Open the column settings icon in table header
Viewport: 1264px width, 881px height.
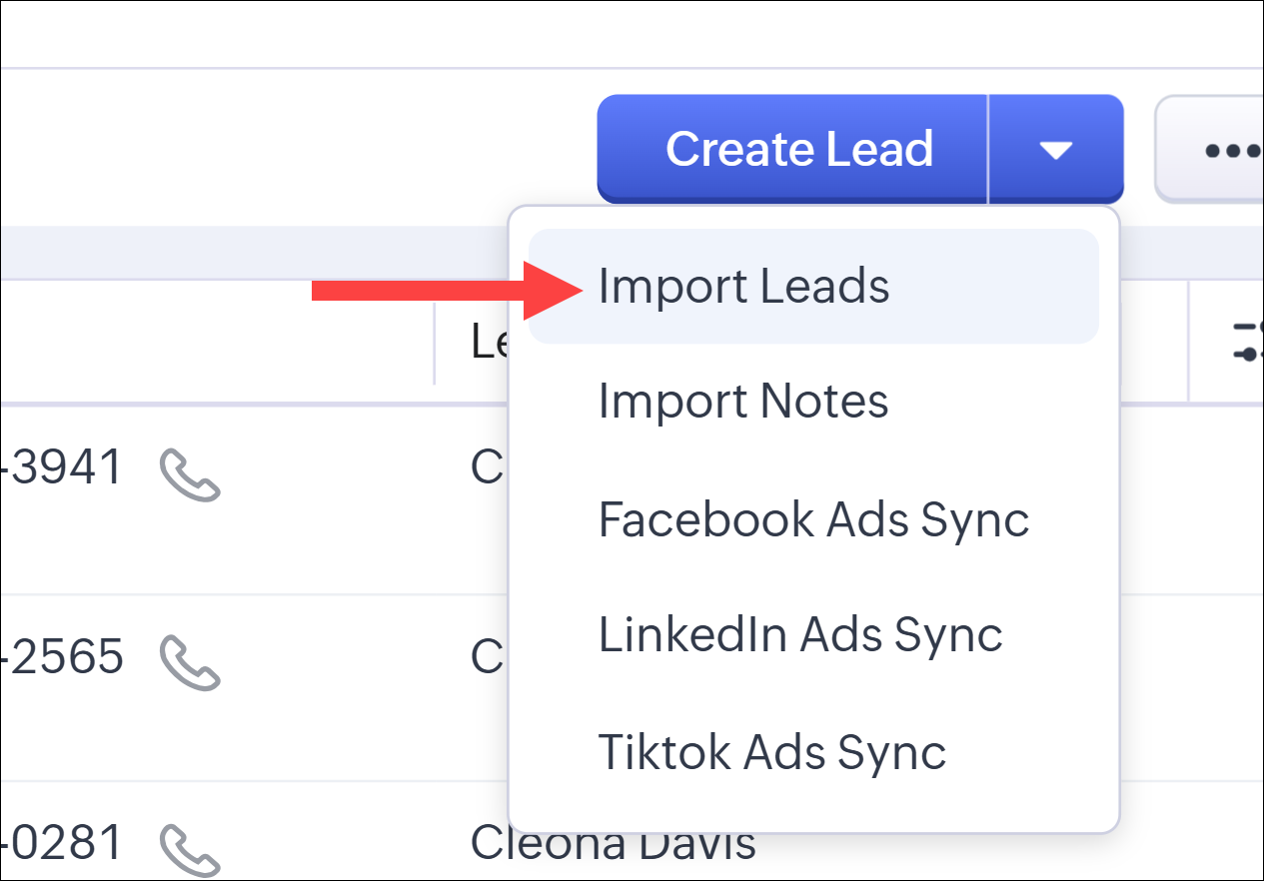click(x=1249, y=342)
